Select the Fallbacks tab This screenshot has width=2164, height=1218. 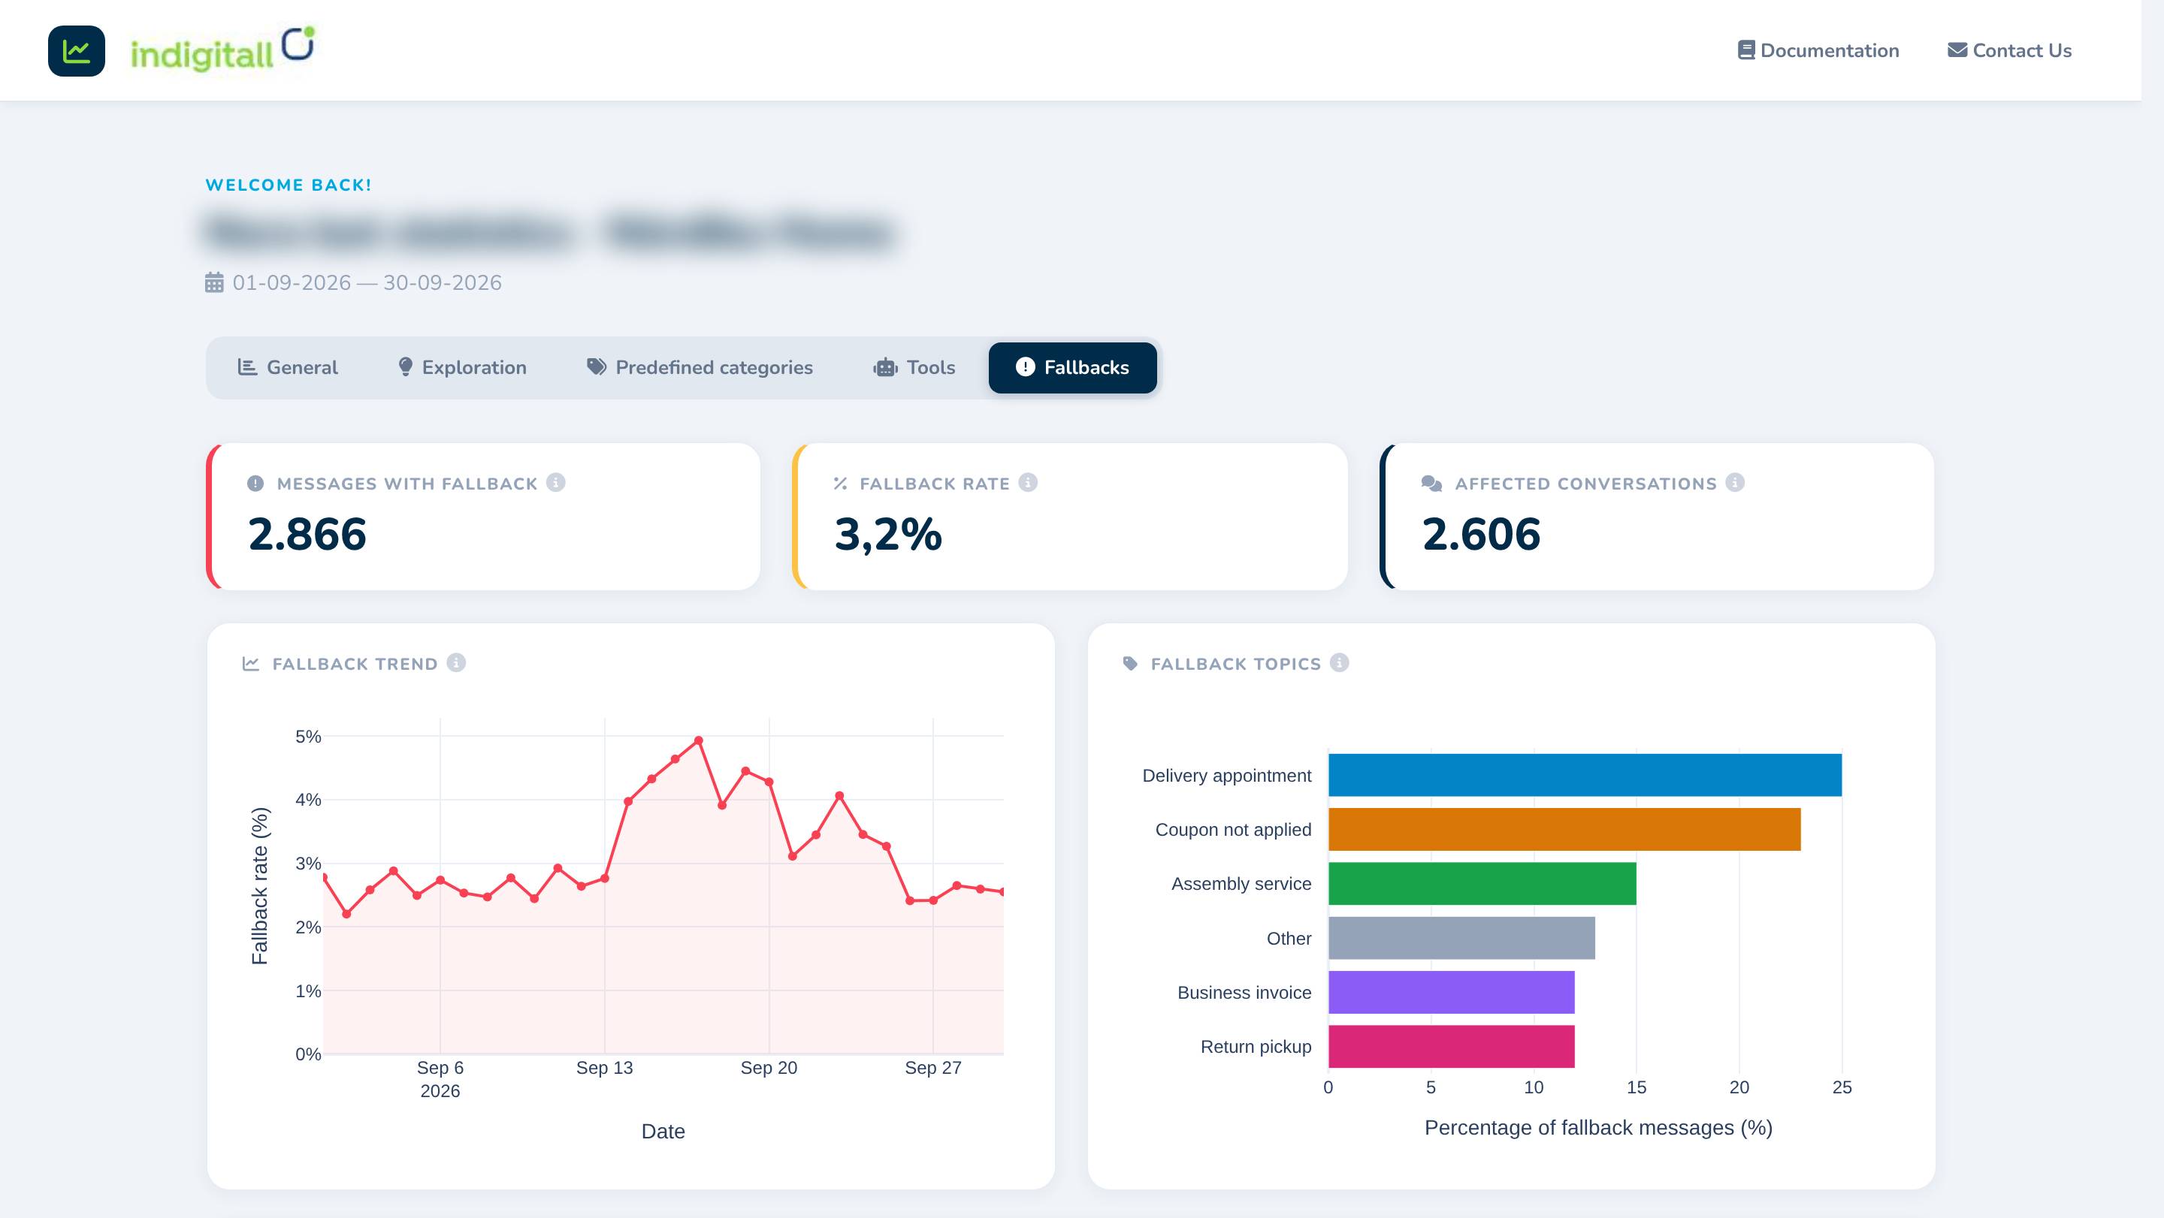pos(1073,368)
